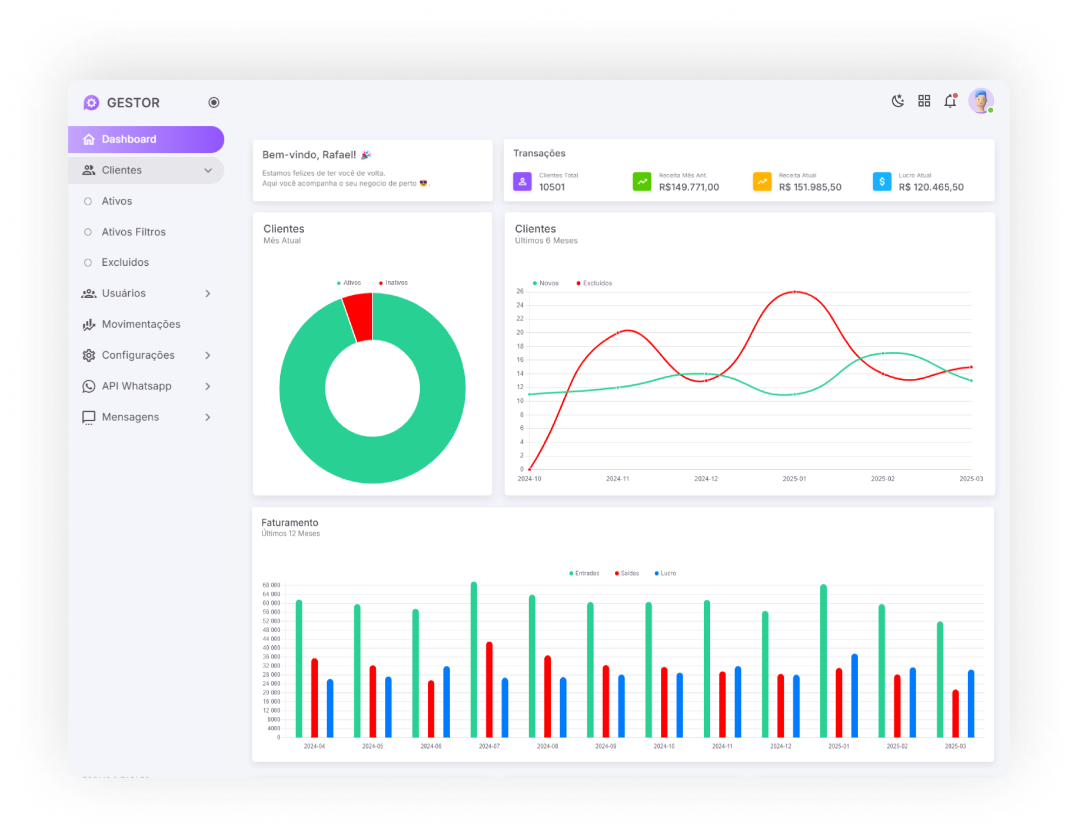The width and height of the screenshot is (1078, 834).
Task: Click the Mensagens chat icon
Action: 89,418
